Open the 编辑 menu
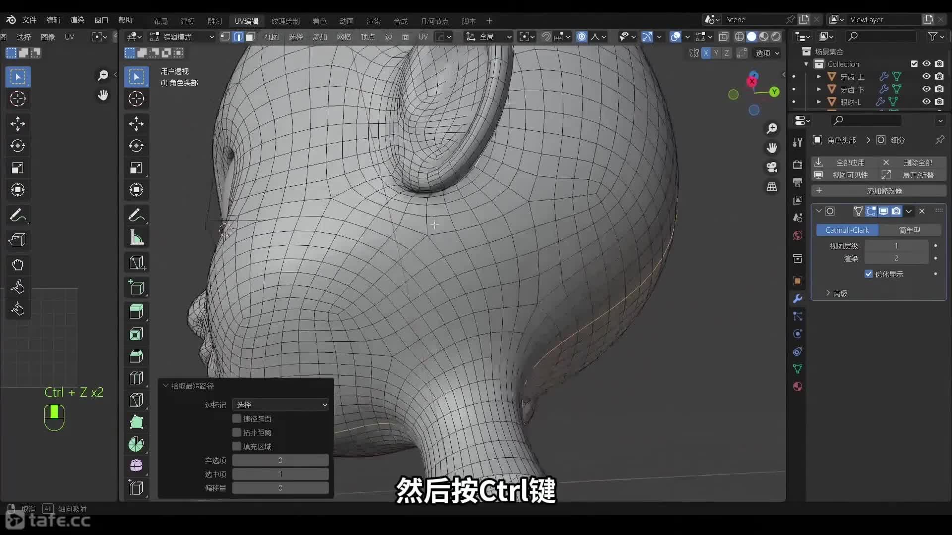This screenshot has height=535, width=952. pos(53,20)
